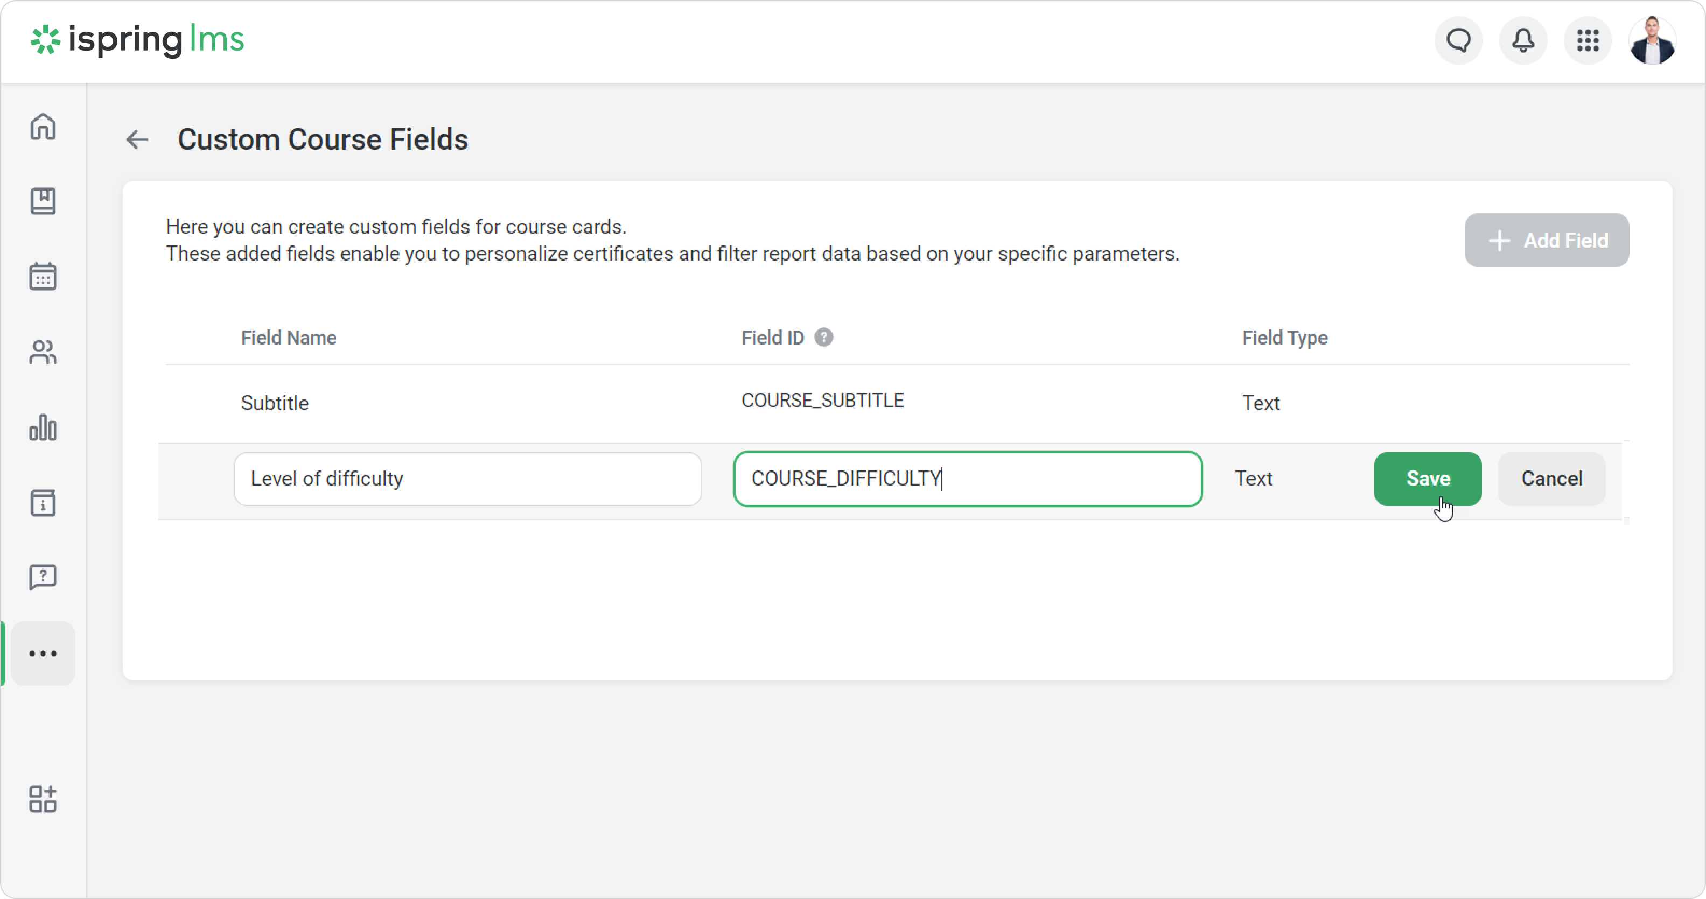The width and height of the screenshot is (1706, 899).
Task: Open the Home sidebar icon
Action: (43, 126)
